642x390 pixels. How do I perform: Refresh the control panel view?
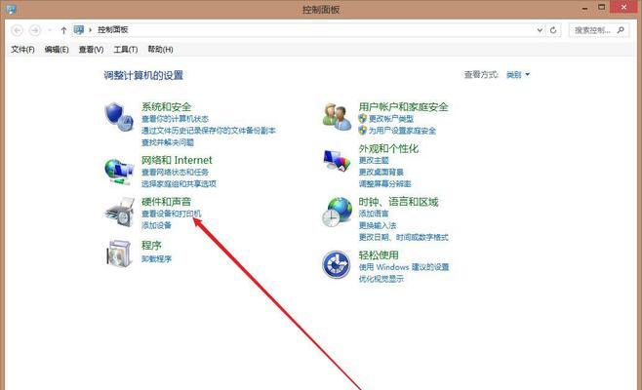(x=553, y=30)
